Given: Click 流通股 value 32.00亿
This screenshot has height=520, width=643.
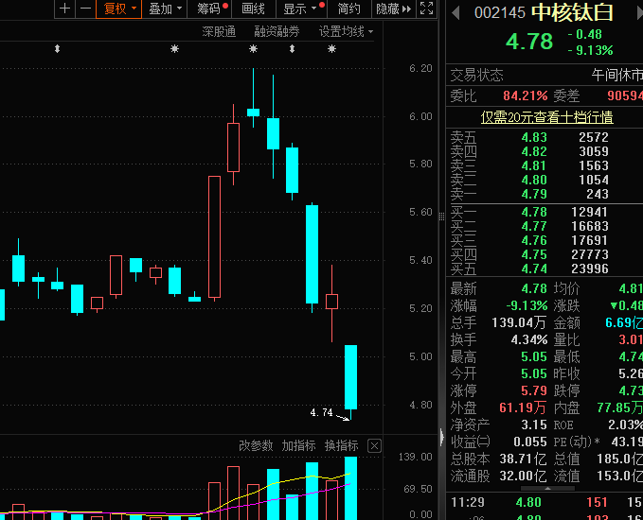Looking at the screenshot, I should pyautogui.click(x=523, y=476).
